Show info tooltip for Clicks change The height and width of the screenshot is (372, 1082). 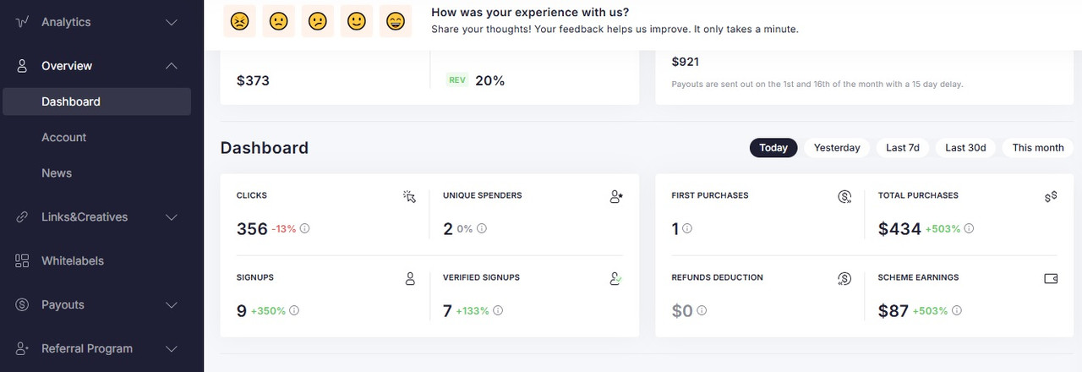point(304,228)
